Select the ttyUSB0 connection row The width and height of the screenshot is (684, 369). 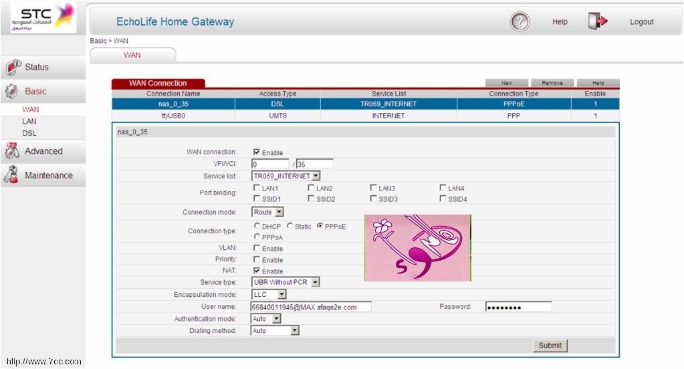coord(366,116)
